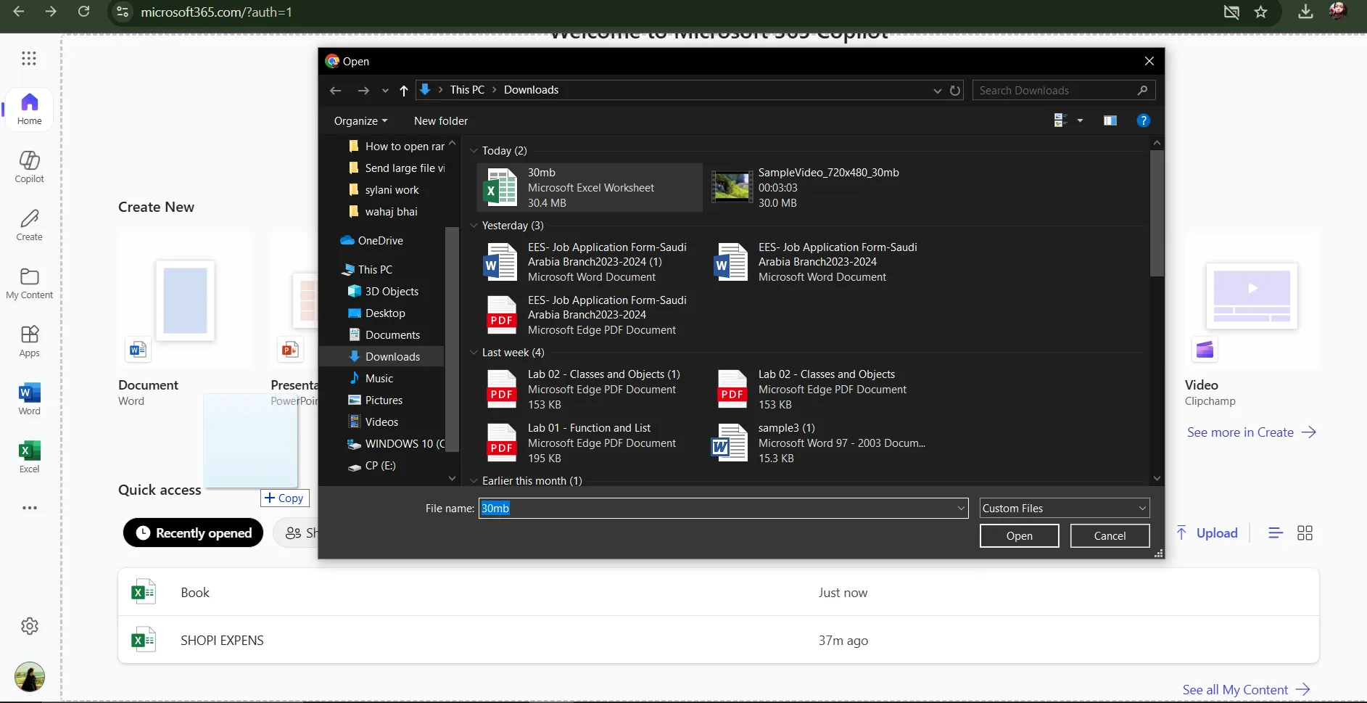Image resolution: width=1367 pixels, height=703 pixels.
Task: Collapse the Last week (4) group
Action: 474,353
